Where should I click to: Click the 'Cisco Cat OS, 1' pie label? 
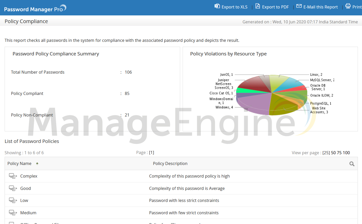click(x=221, y=93)
